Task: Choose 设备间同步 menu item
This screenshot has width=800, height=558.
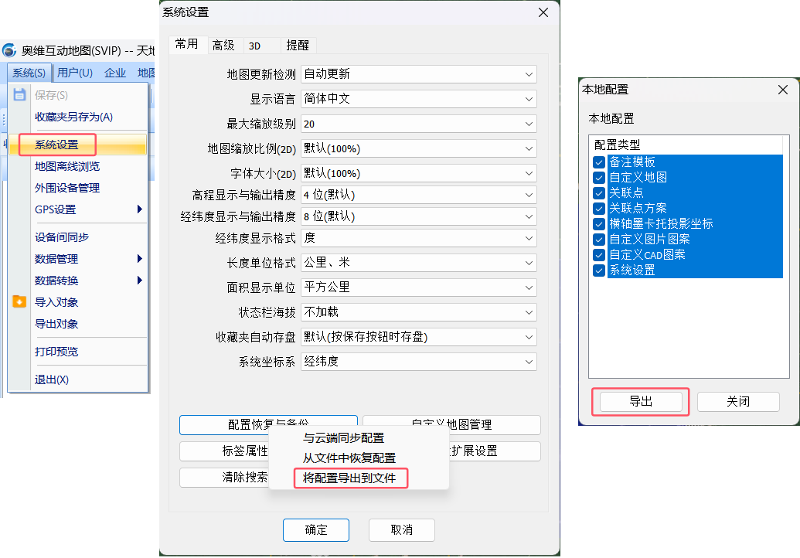Action: pyautogui.click(x=77, y=237)
